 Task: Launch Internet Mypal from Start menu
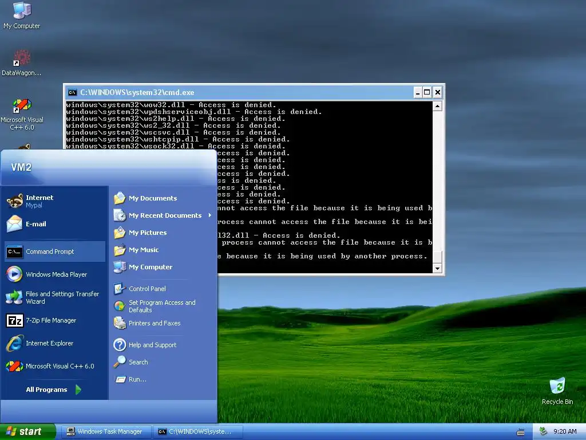[x=54, y=201]
